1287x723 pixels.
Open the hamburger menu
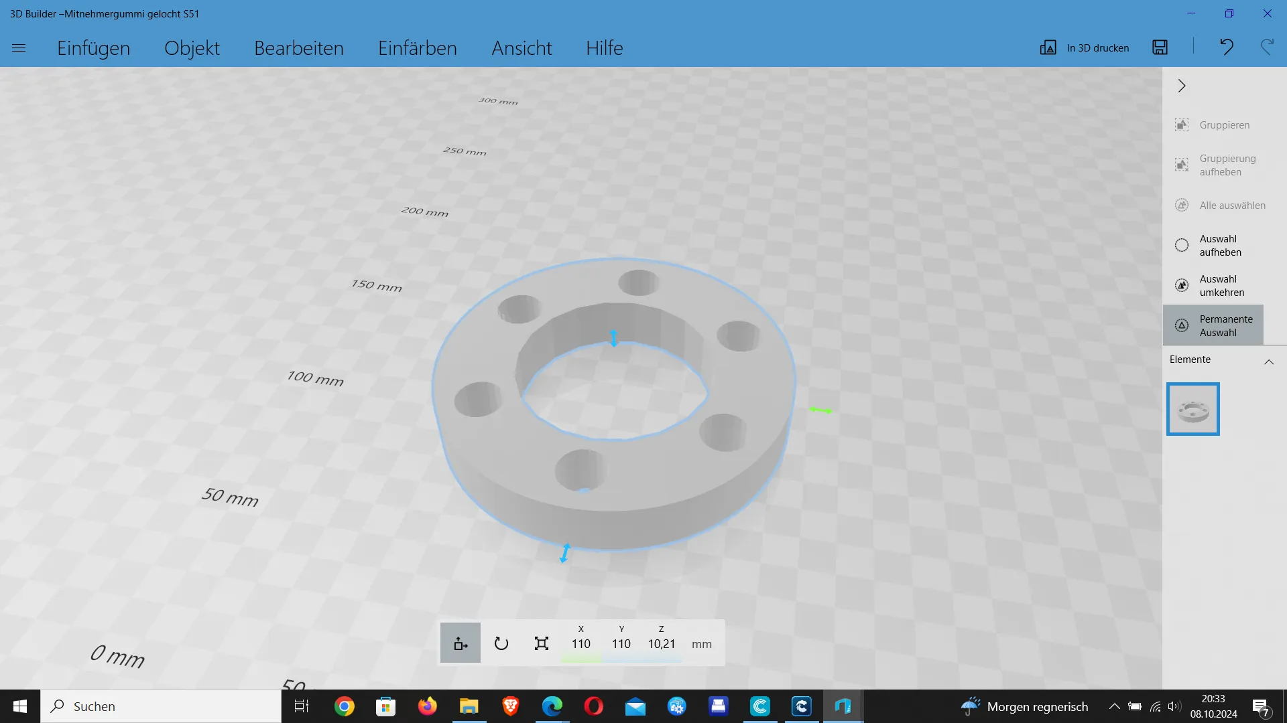pos(19,48)
